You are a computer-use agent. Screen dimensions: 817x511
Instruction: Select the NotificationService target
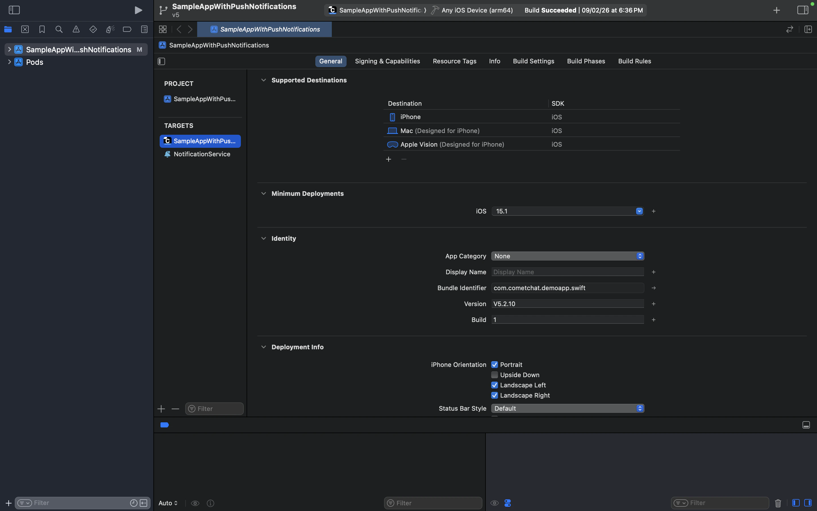point(202,154)
